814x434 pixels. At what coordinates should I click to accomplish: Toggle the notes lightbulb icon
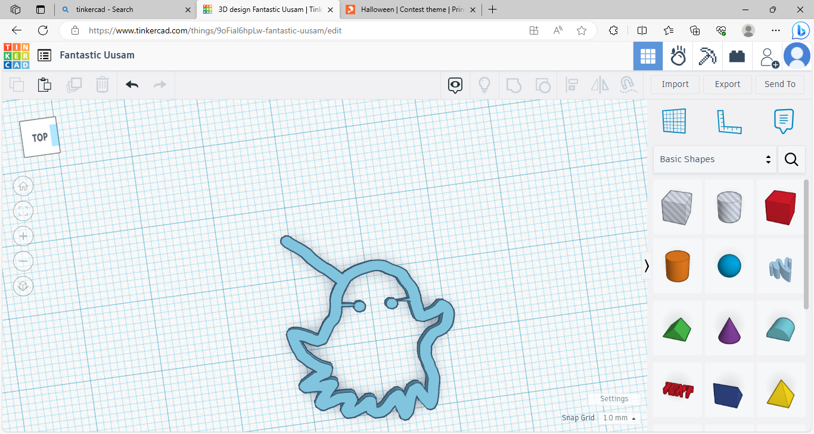pyautogui.click(x=484, y=85)
